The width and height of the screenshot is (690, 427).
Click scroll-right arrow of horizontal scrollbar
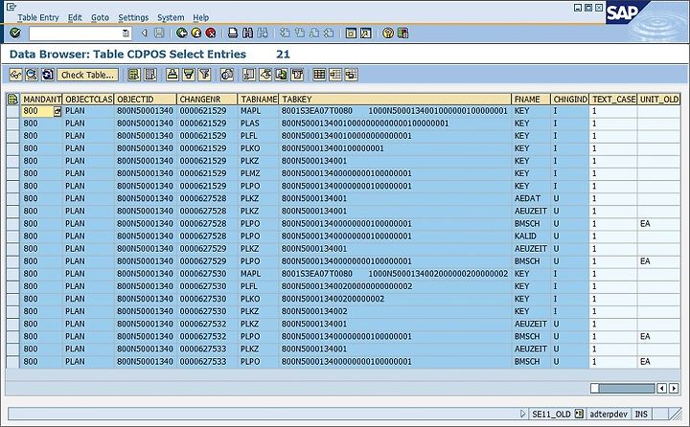[x=674, y=389]
